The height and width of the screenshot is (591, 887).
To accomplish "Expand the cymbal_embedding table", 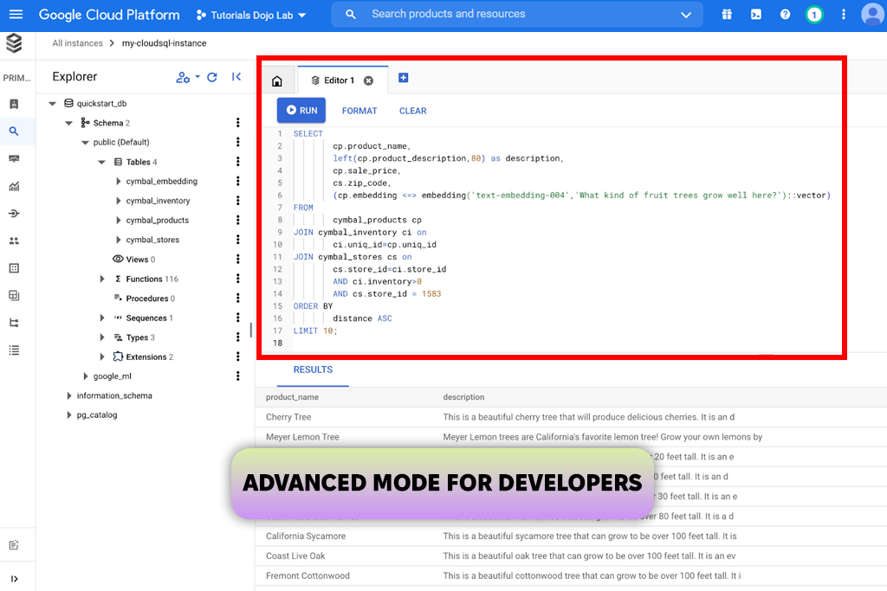I will pyautogui.click(x=119, y=182).
